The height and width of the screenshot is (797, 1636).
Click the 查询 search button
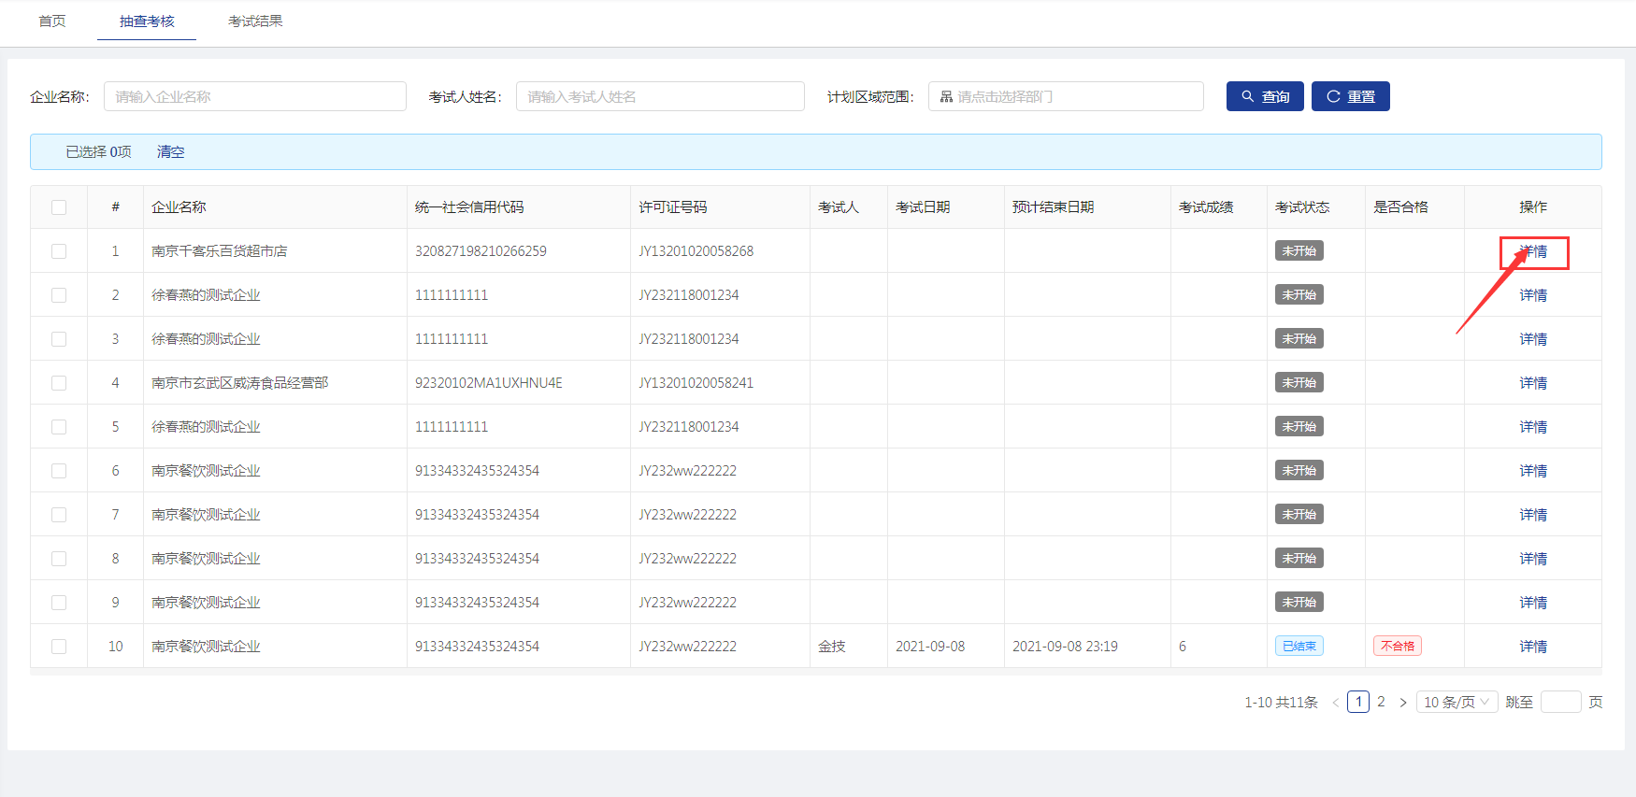(1264, 96)
